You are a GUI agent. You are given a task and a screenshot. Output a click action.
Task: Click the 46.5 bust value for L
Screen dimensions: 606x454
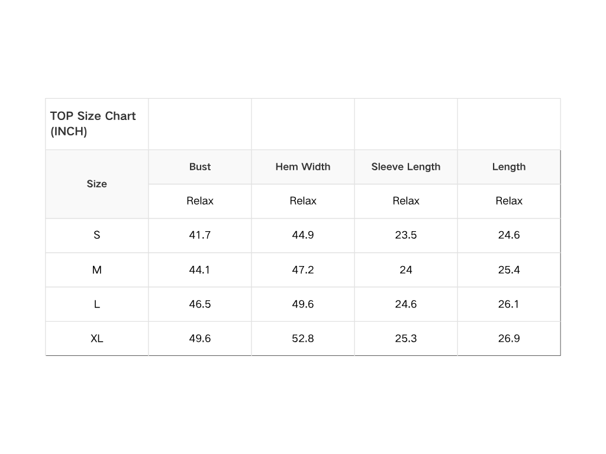click(x=200, y=304)
